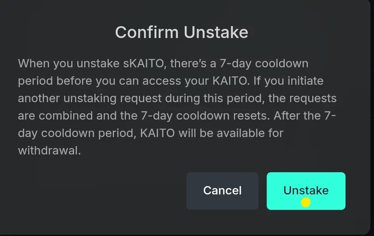Click the phrase "If you initiate"
This screenshot has width=374, height=236.
tap(289, 81)
